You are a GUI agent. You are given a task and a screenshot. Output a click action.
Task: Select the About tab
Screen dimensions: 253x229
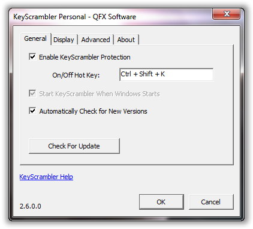point(126,40)
